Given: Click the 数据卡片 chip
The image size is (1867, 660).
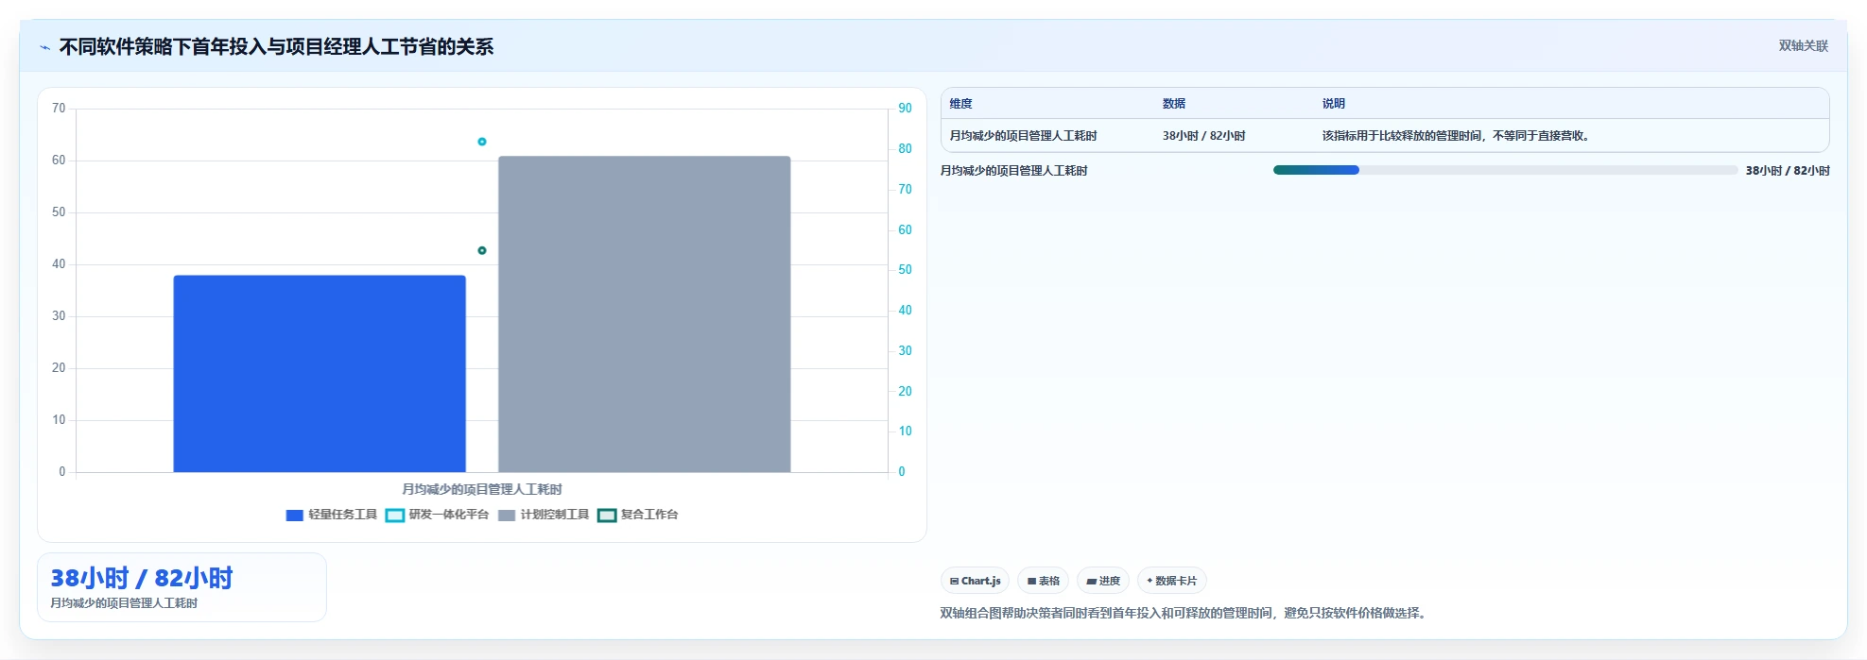Looking at the screenshot, I should coord(1172,581).
